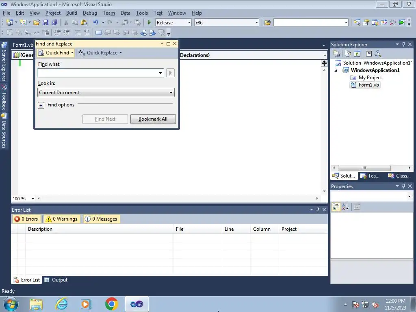Image resolution: width=416 pixels, height=312 pixels.
Task: Open the Toolbox hammer-and-wrench toolbar icon
Action: (393, 23)
